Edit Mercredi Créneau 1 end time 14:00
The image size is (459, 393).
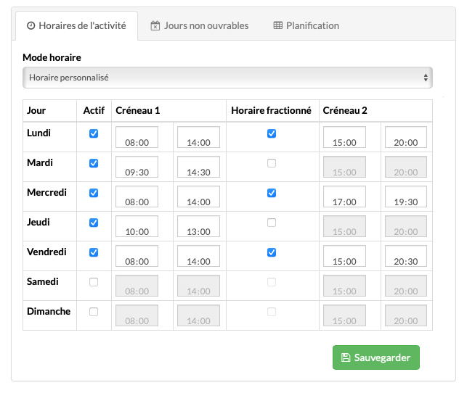click(x=198, y=196)
